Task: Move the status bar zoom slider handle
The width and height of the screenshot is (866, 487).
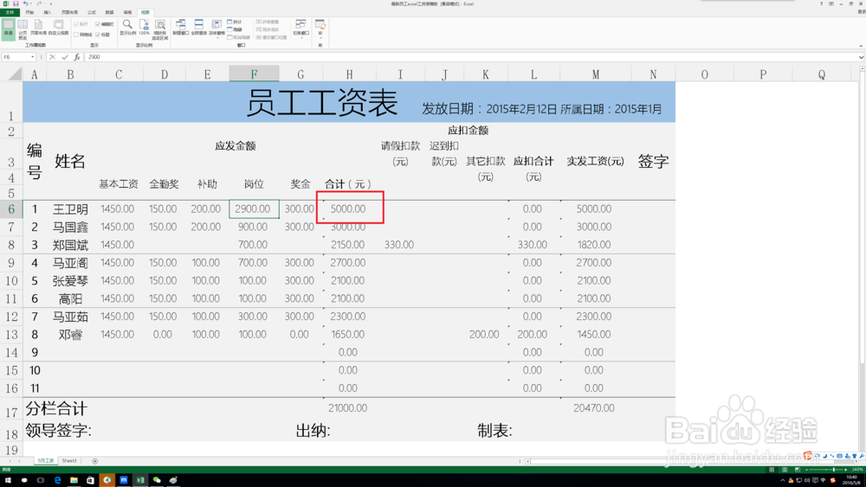Action: pyautogui.click(x=834, y=470)
